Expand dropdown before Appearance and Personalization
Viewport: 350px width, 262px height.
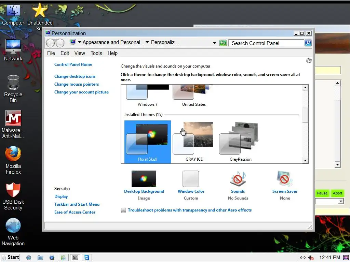pyautogui.click(x=79, y=42)
